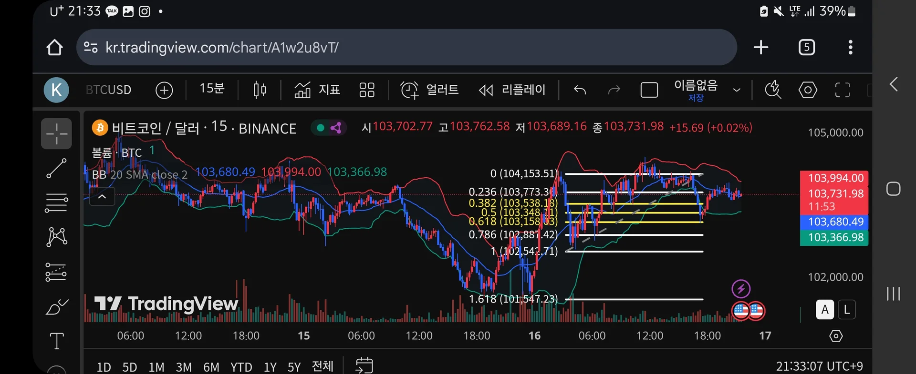Open chart settings hexagon in toolbar
Screen dimensions: 916x374
click(x=808, y=90)
